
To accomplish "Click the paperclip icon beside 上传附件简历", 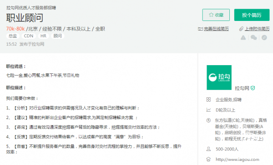I will 241,29.
